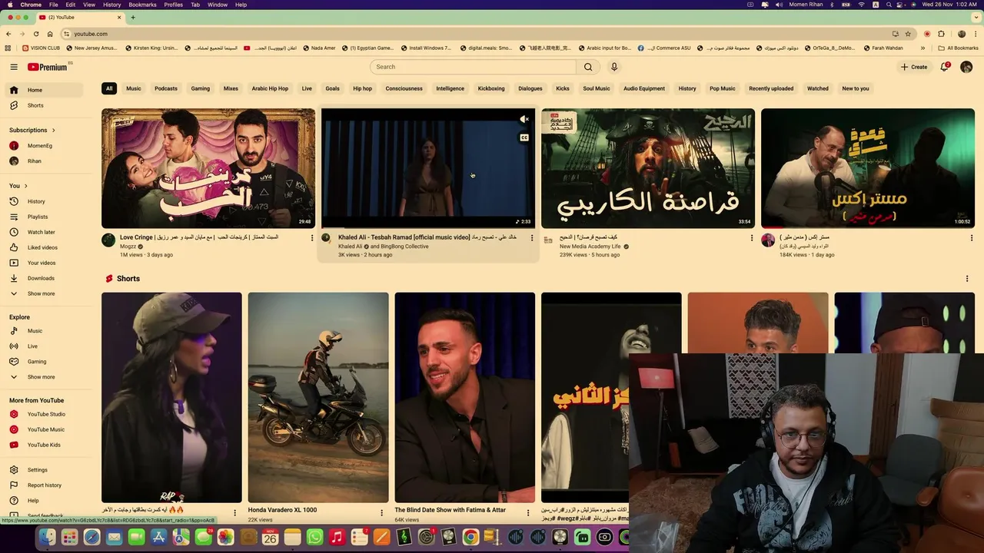Click into the Search field
Viewport: 984px width, 553px height.
[473, 67]
